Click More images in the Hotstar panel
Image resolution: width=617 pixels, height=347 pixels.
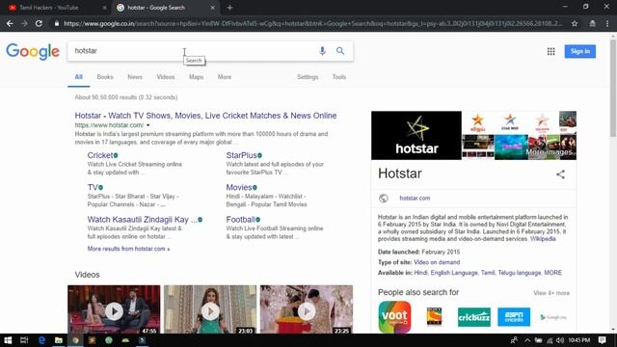coord(550,152)
